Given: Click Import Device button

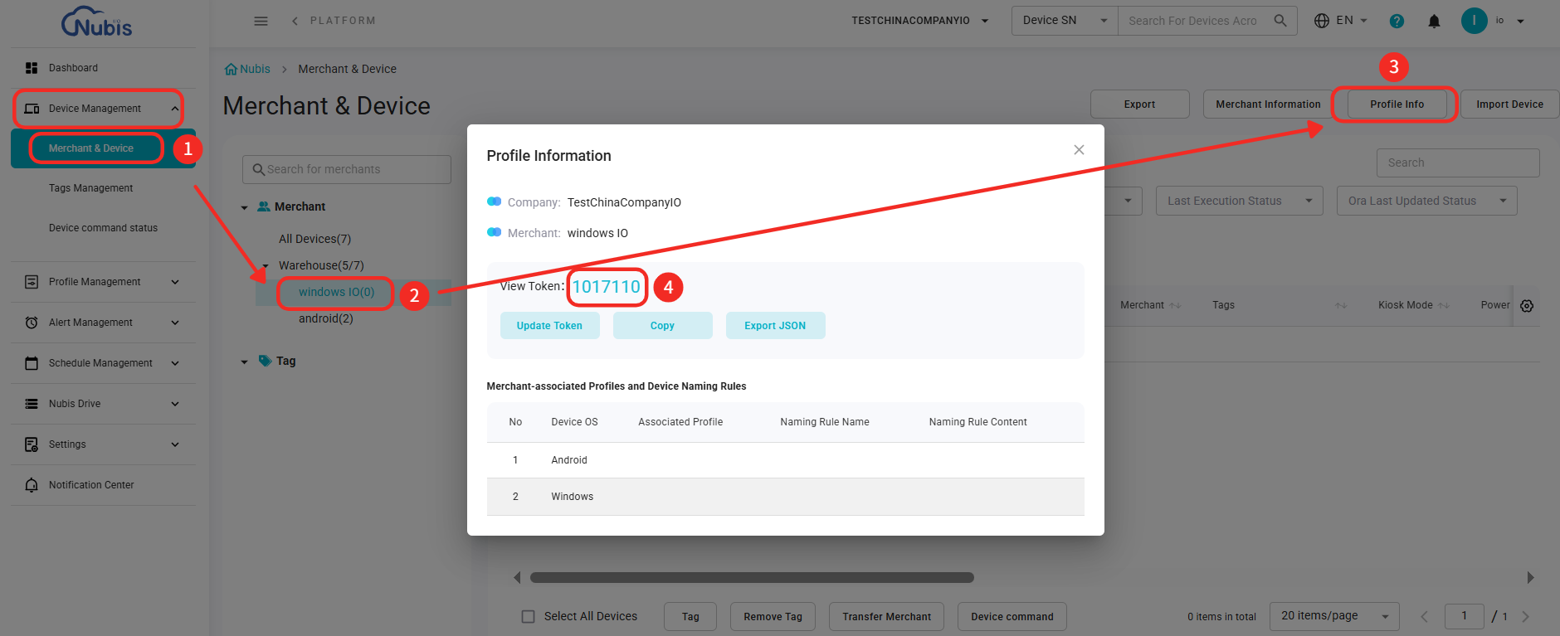Looking at the screenshot, I should coord(1509,104).
